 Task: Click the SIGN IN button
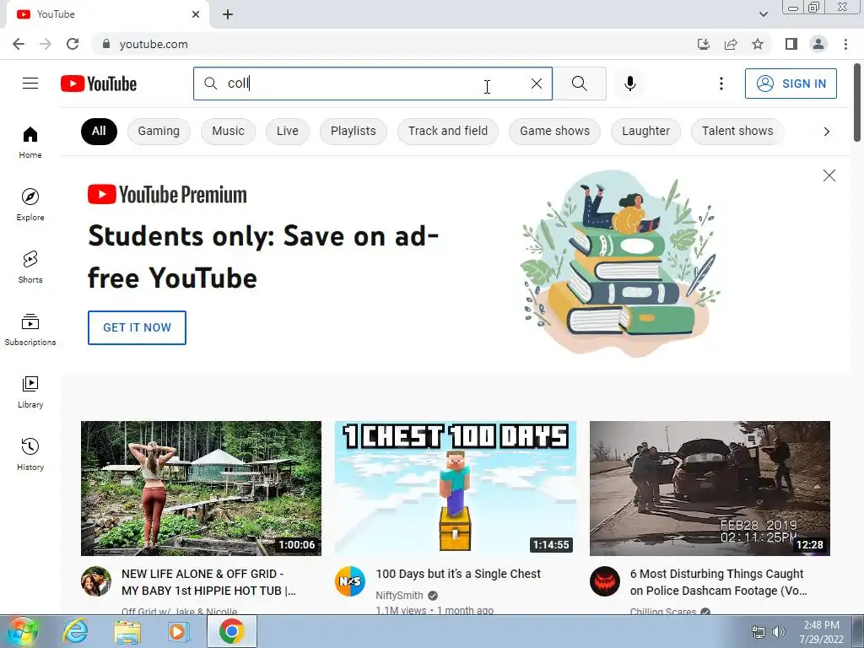(x=791, y=84)
